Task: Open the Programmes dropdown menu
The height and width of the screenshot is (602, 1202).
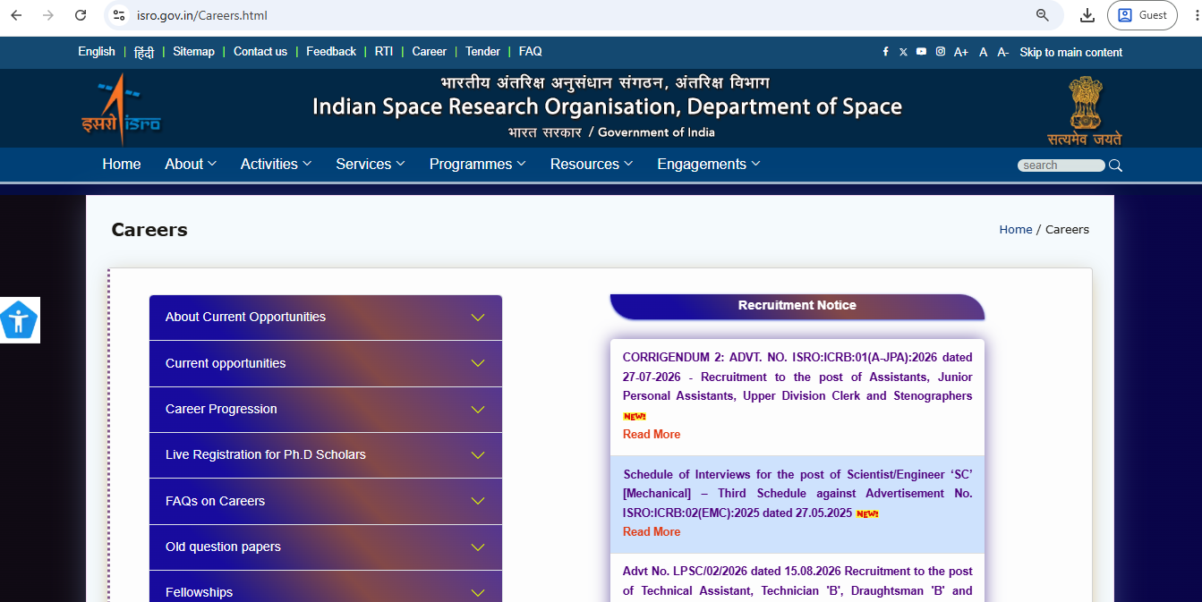Action: (x=478, y=165)
